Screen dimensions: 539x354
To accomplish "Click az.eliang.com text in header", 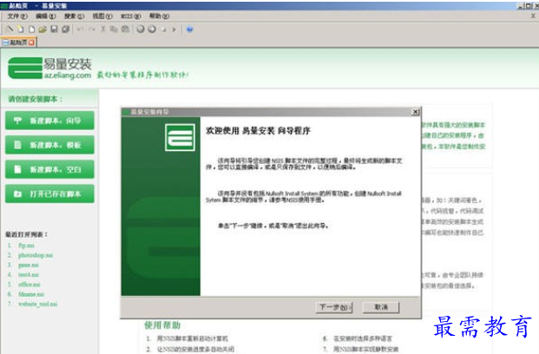I will coord(68,75).
